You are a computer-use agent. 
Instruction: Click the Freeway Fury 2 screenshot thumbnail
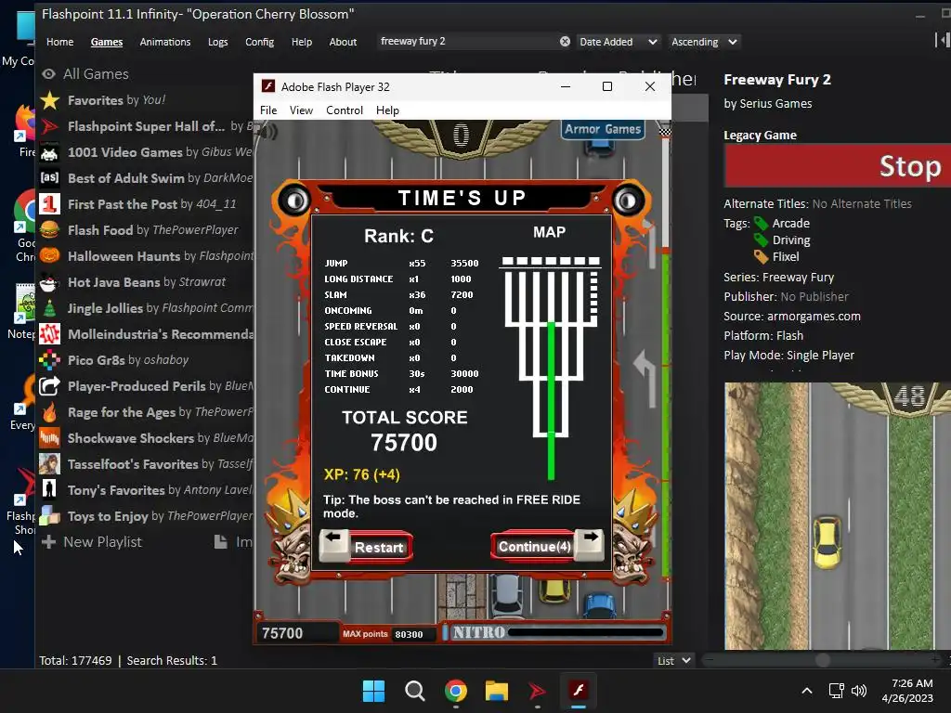pyautogui.click(x=838, y=516)
